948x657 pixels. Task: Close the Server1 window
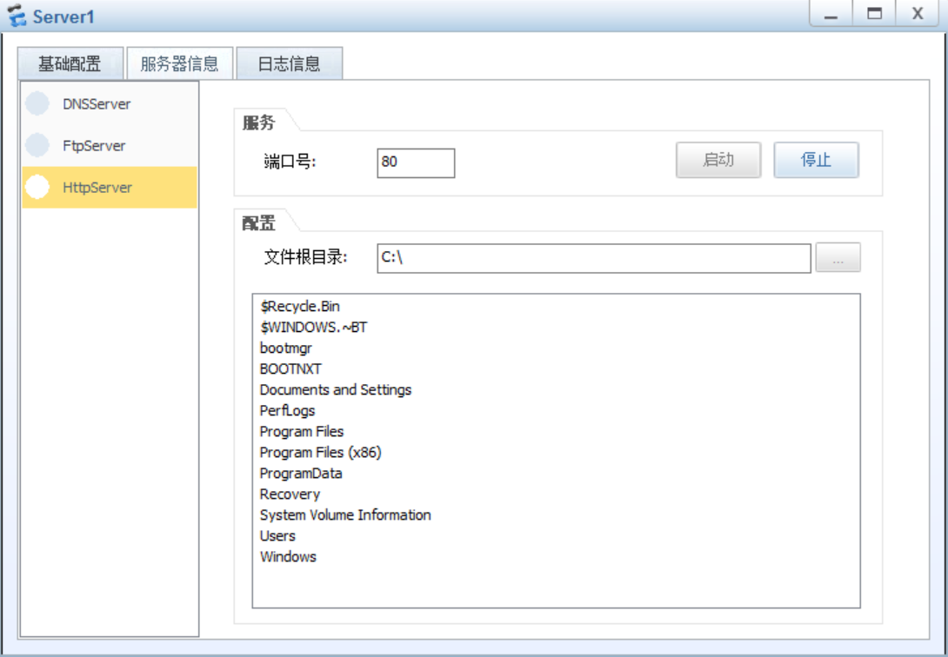pos(918,13)
